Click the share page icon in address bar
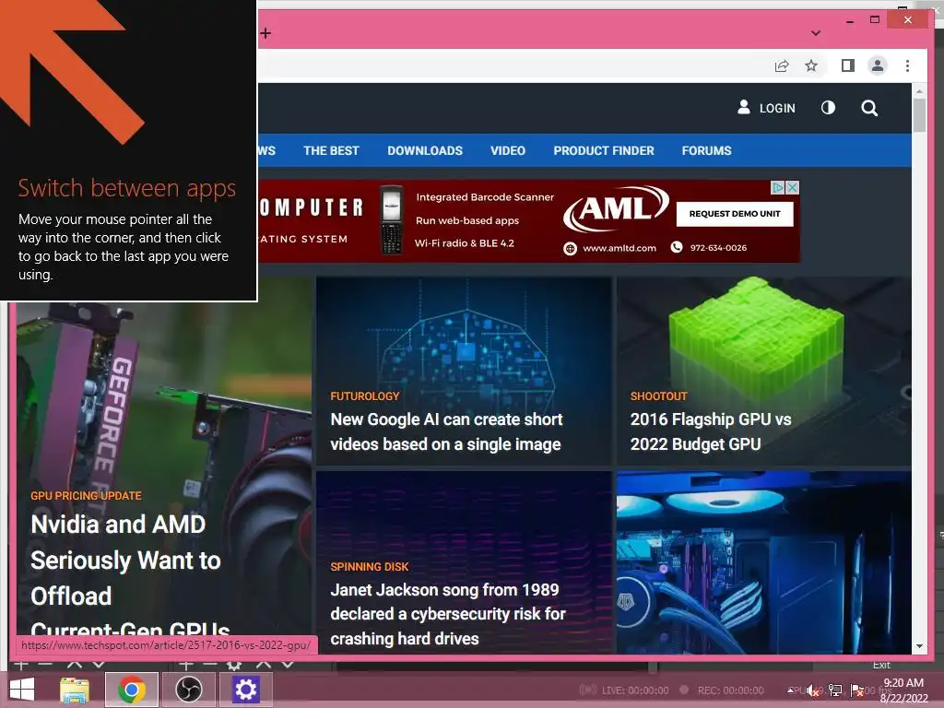 click(782, 65)
